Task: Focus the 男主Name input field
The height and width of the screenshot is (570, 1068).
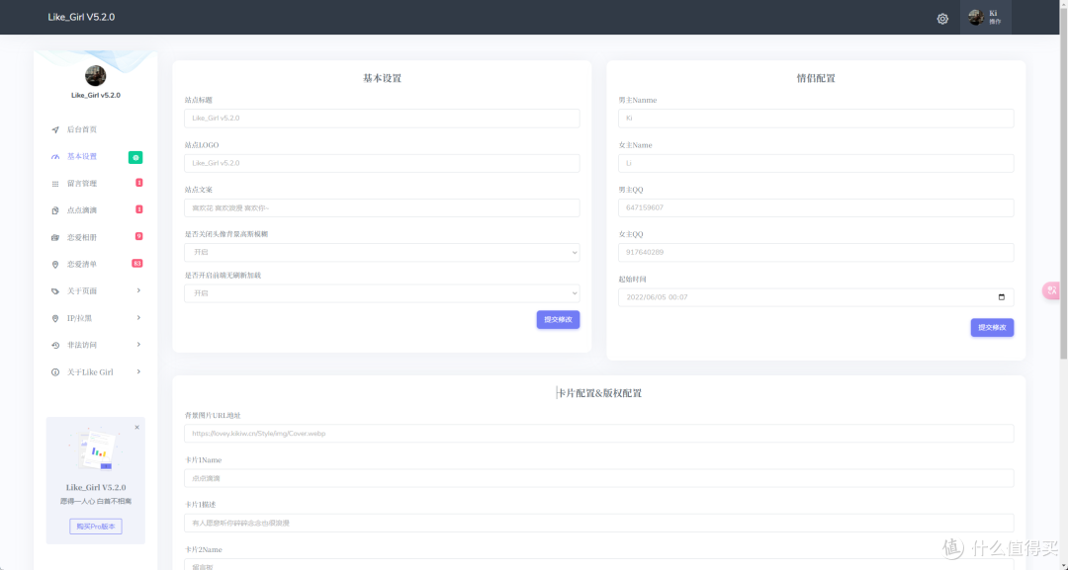Action: [816, 118]
